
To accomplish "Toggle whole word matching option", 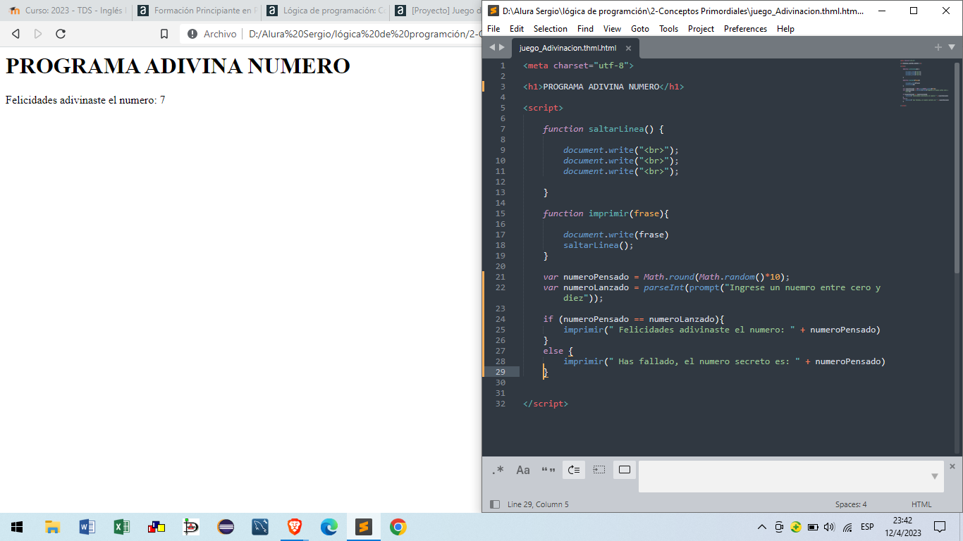I will pos(548,470).
